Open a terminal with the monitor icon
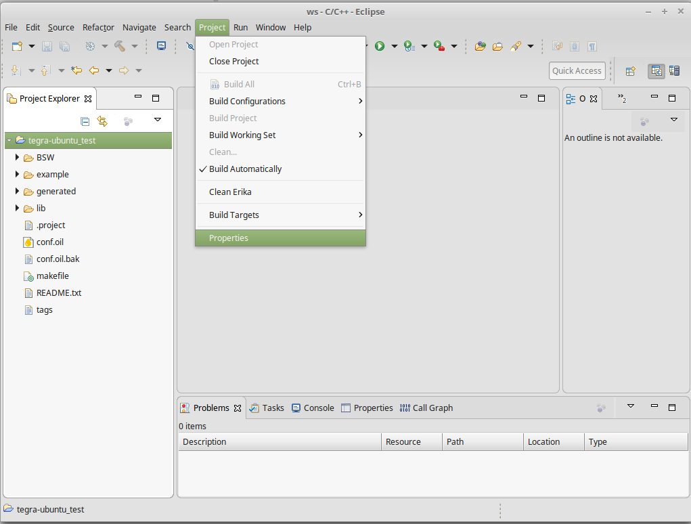The height and width of the screenshot is (524, 691). 162,46
